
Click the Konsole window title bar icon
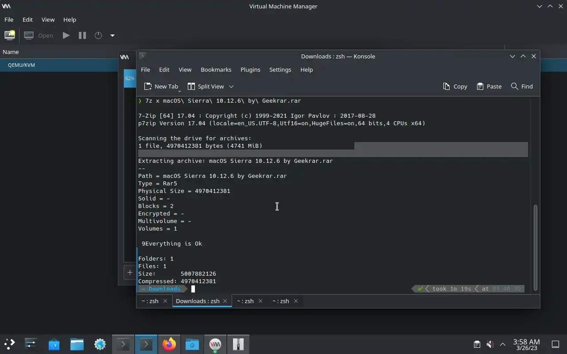coord(142,56)
